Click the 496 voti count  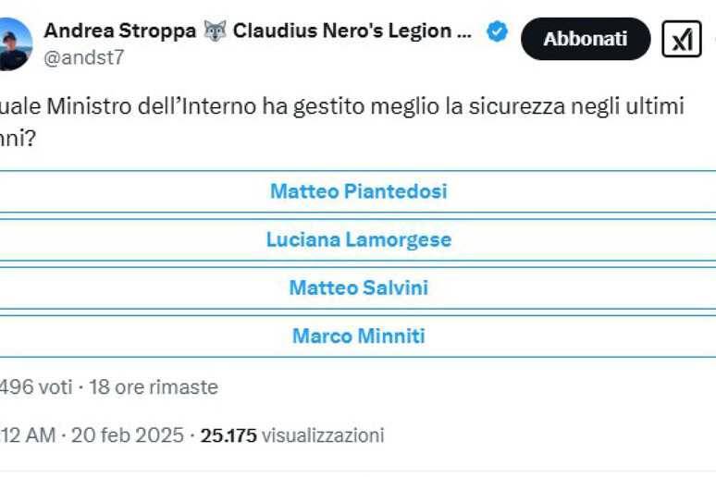(x=36, y=387)
